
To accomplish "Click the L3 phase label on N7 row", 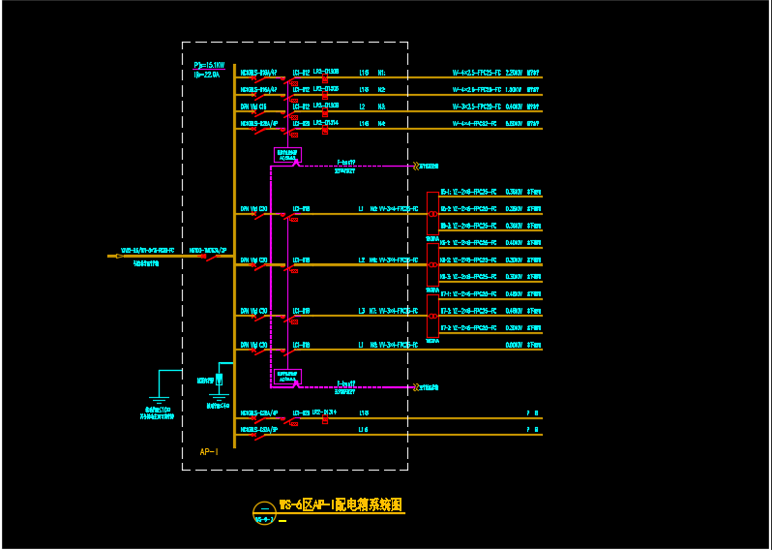I will pos(362,311).
